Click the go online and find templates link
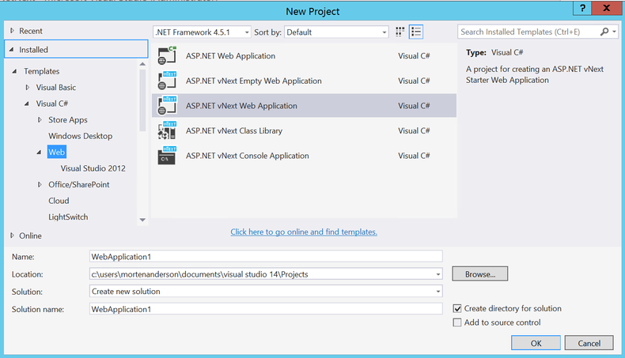The height and width of the screenshot is (358, 625). tap(304, 232)
